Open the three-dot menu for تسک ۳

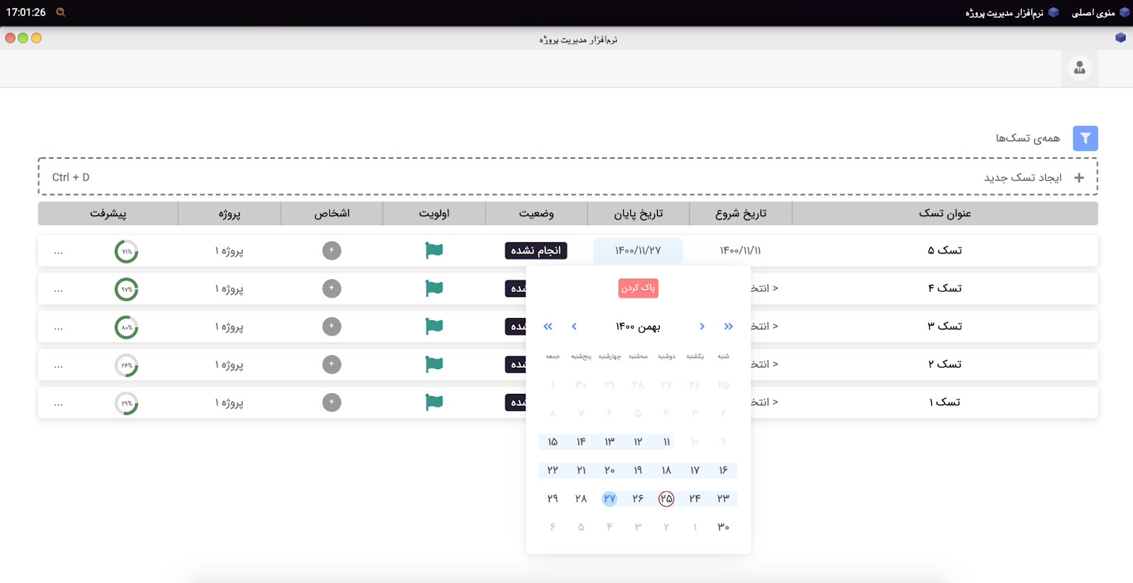click(x=58, y=329)
